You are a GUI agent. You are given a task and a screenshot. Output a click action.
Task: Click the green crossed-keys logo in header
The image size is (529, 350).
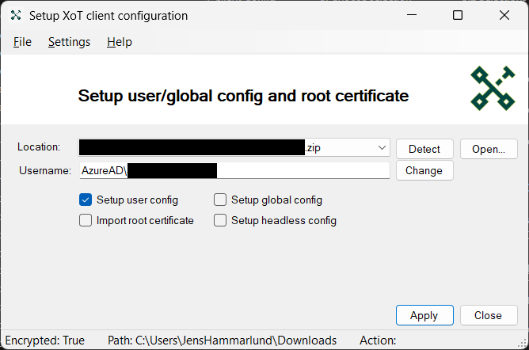pyautogui.click(x=493, y=89)
